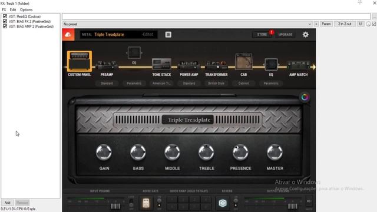
Task: Click the Middle knob
Action: [172, 153]
